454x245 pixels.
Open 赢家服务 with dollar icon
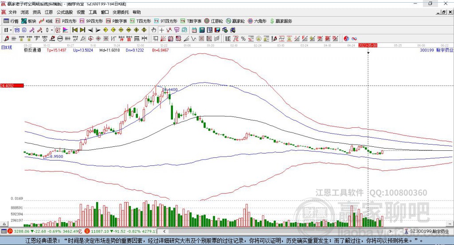[x=281, y=21]
